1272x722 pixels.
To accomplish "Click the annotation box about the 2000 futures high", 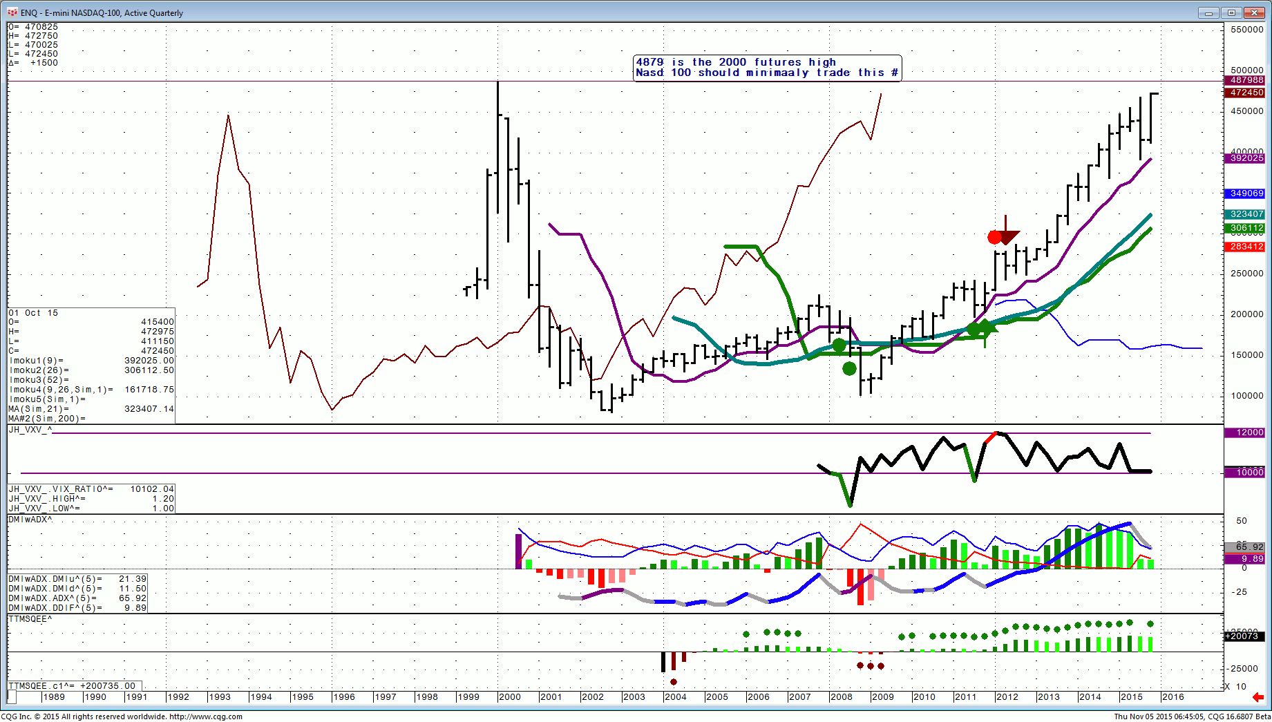I will (x=767, y=68).
